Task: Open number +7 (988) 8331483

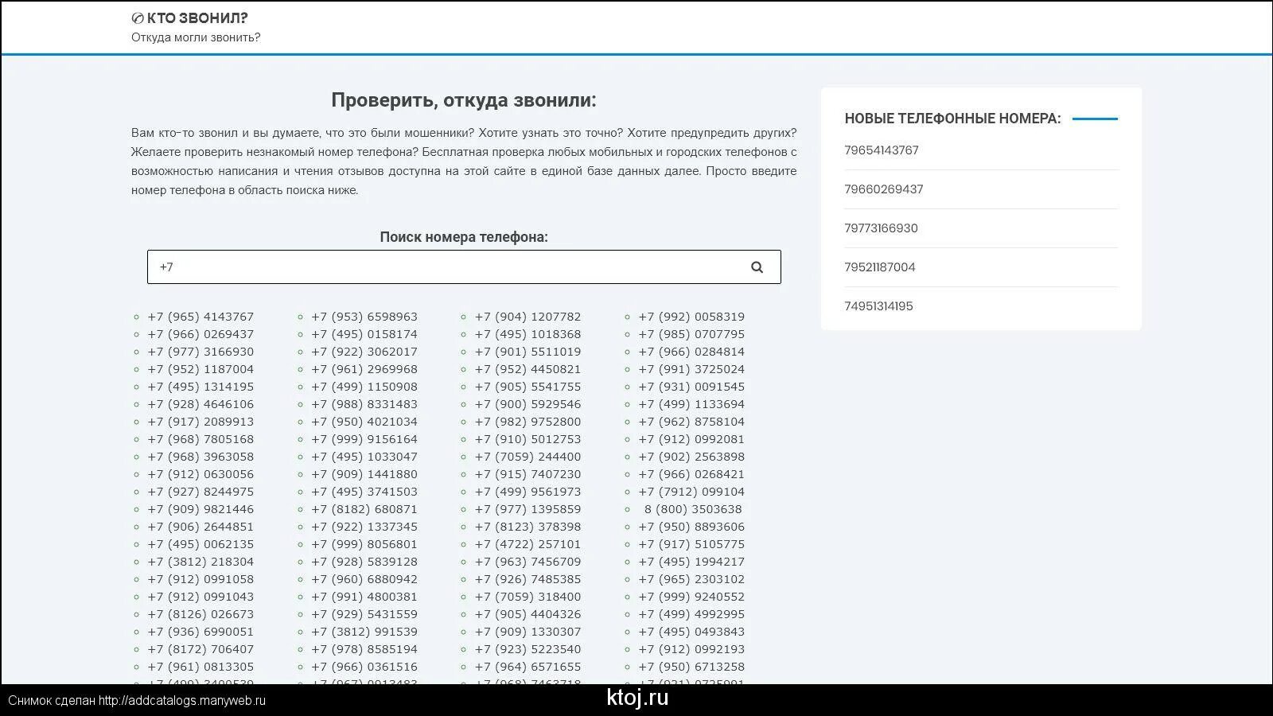Action: pos(364,404)
